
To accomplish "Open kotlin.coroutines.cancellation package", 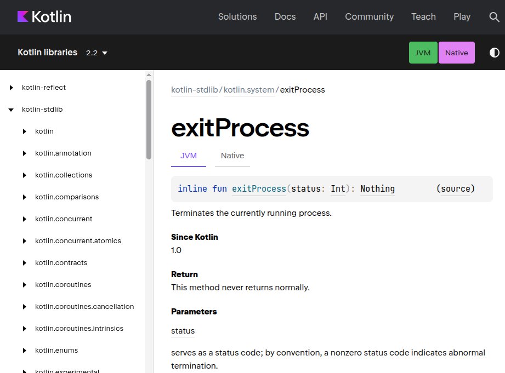I will (x=84, y=306).
